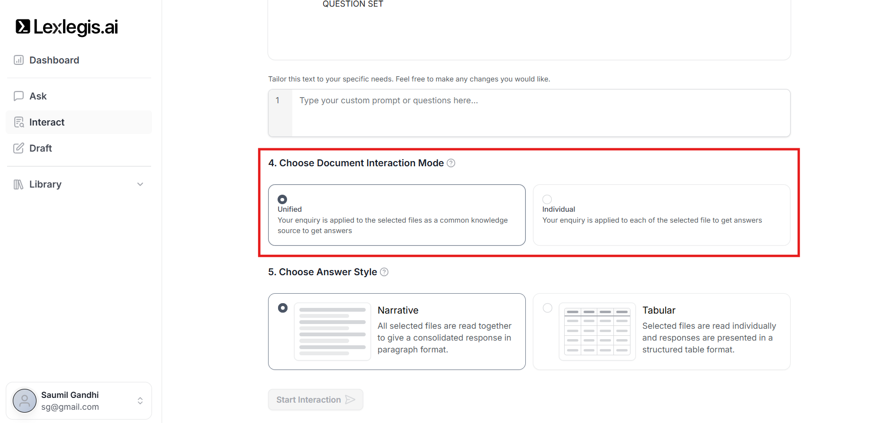This screenshot has width=873, height=423.
Task: Click the Ask chat bubble icon
Action: [18, 96]
